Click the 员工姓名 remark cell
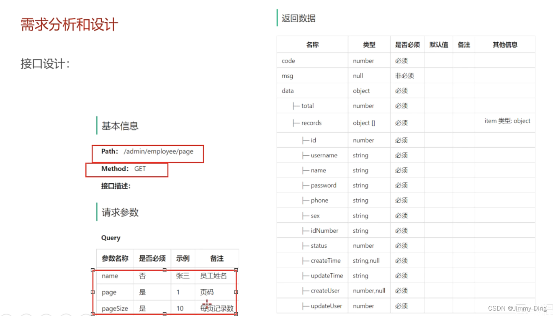This screenshot has width=553, height=316. click(213, 276)
